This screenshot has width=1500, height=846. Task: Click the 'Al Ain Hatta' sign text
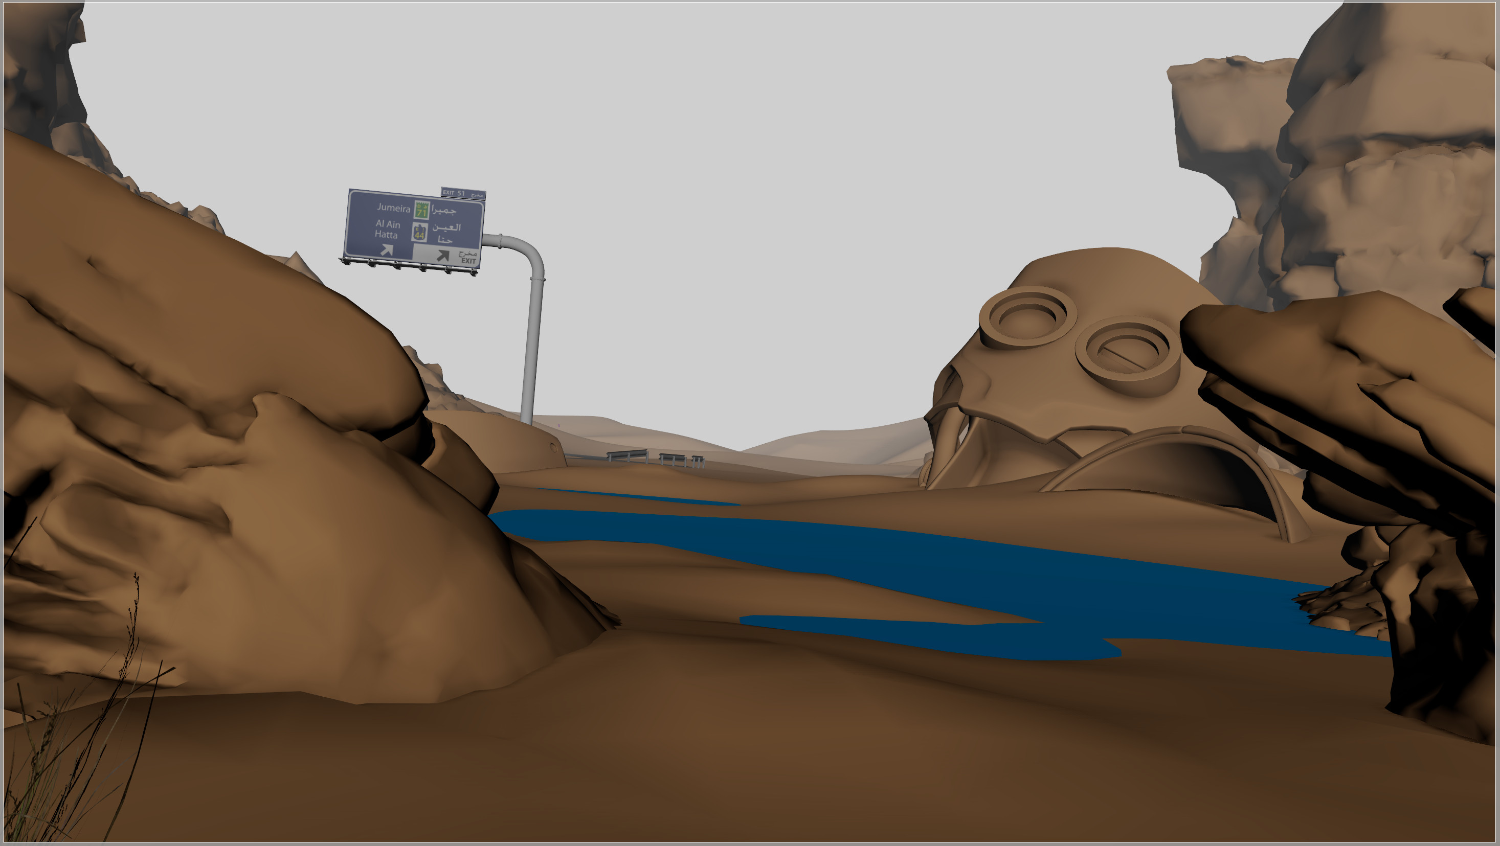point(387,229)
